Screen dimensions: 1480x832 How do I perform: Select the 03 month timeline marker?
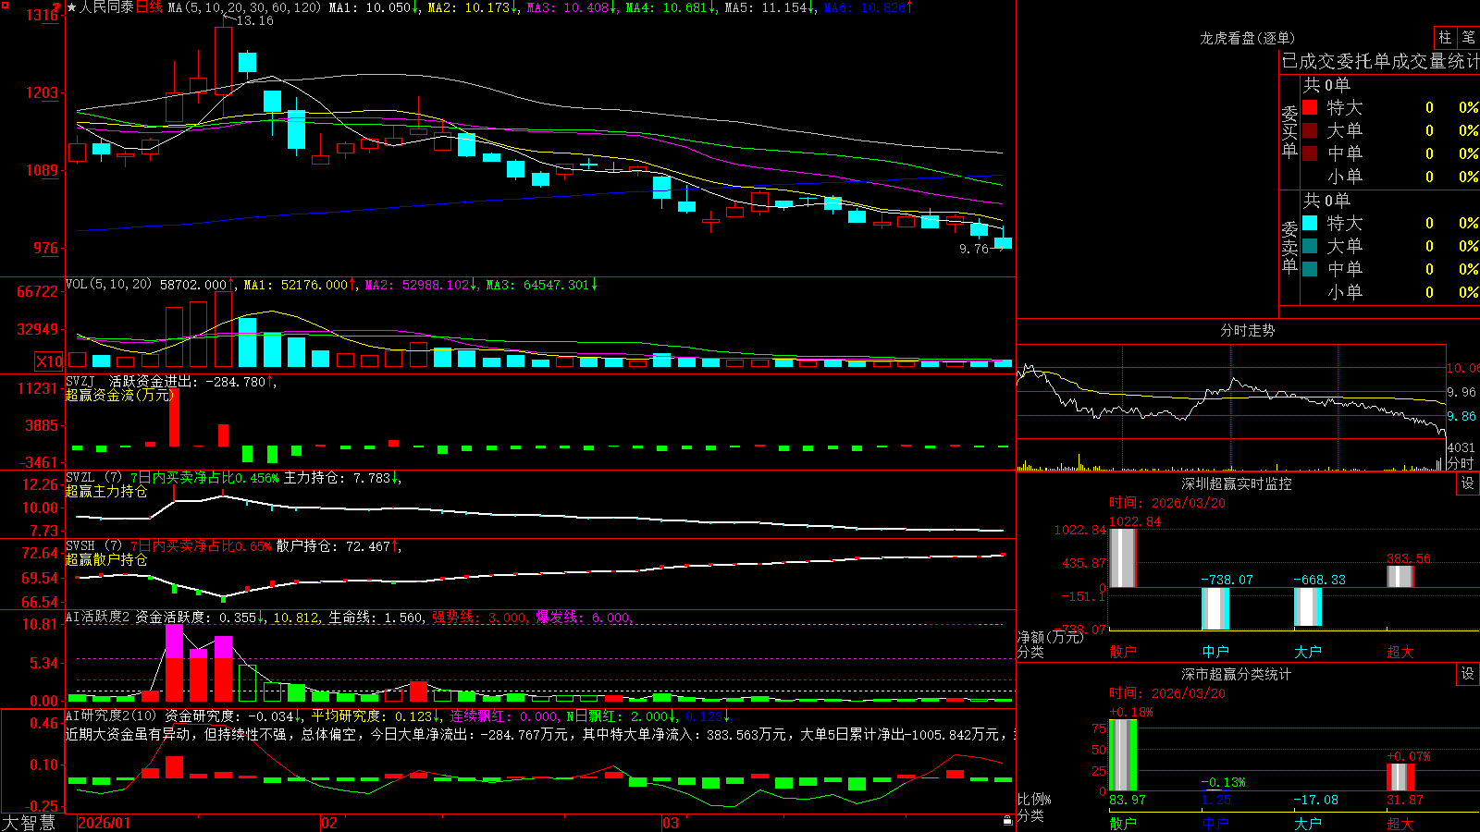click(671, 823)
